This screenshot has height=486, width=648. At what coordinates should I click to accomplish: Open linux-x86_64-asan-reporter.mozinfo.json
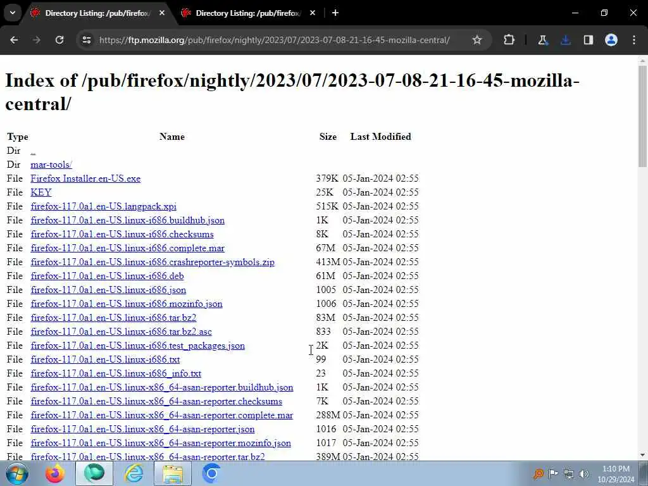pyautogui.click(x=161, y=443)
